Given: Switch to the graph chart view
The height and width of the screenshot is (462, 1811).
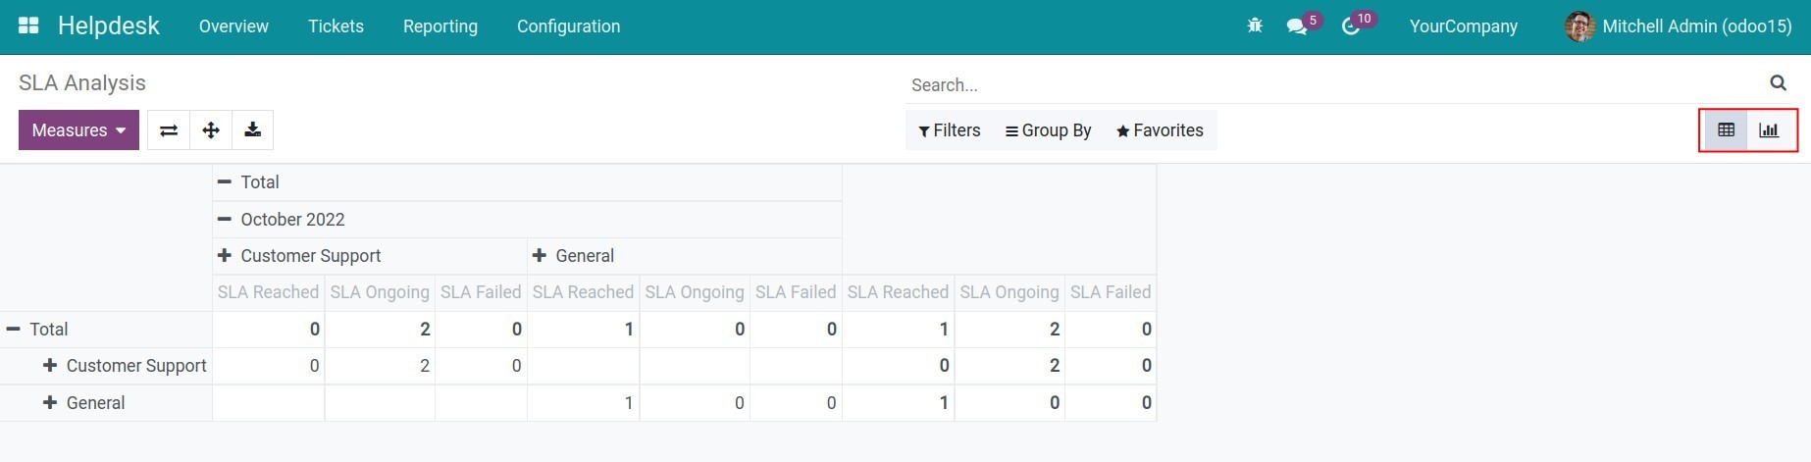Looking at the screenshot, I should [1769, 130].
